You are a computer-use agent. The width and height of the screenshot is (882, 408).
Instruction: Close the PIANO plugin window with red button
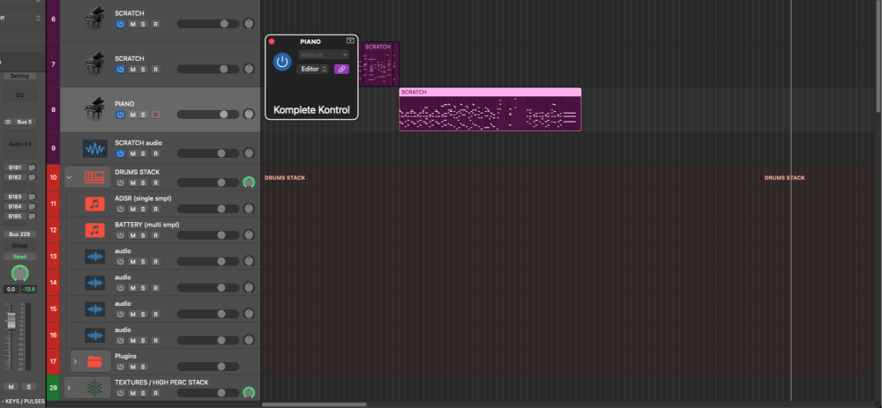click(272, 41)
